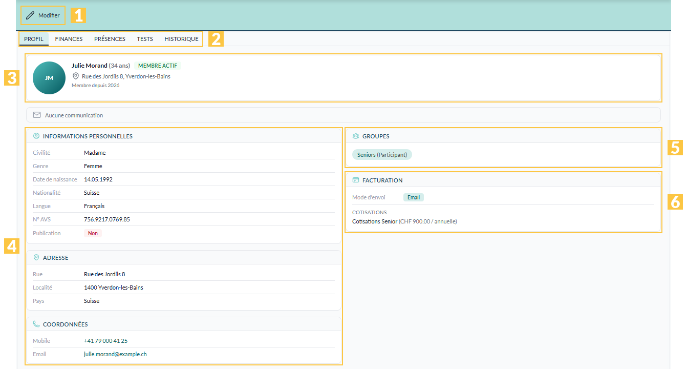Image resolution: width=687 pixels, height=369 pixels.
Task: Click the Email mode d'envoi badge
Action: (414, 197)
